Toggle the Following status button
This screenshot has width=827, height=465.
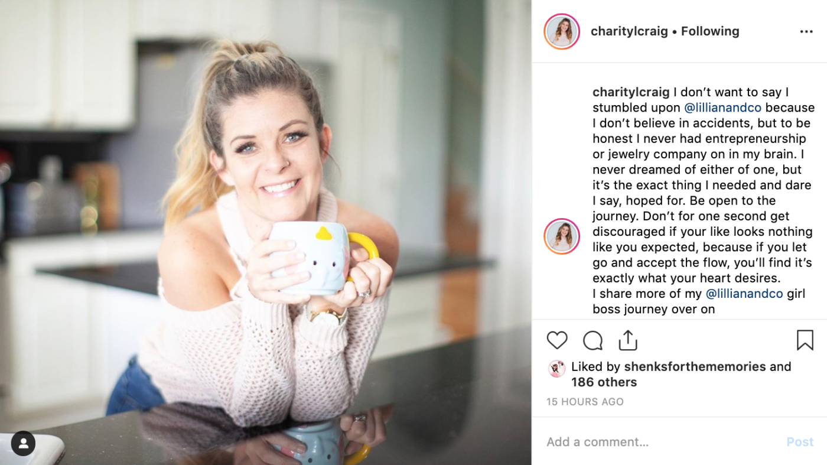click(710, 31)
